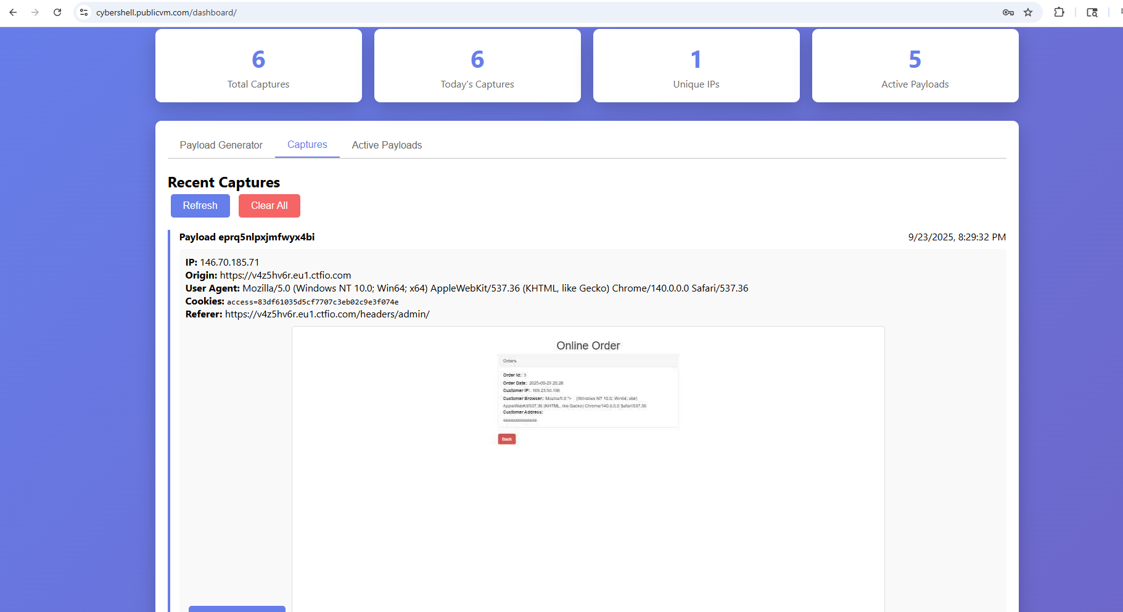Switch to the Payload Generator tab
Viewport: 1123px width, 612px height.
click(221, 145)
